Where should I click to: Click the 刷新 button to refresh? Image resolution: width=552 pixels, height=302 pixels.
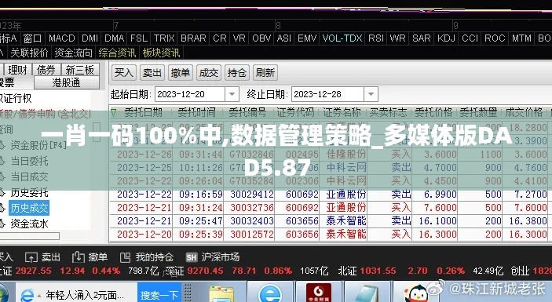[x=265, y=73]
